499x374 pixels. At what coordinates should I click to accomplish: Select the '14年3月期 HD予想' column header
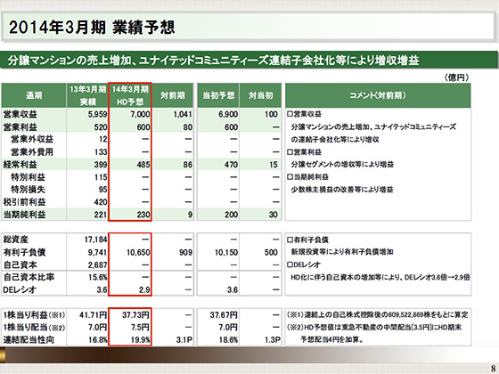tap(130, 95)
